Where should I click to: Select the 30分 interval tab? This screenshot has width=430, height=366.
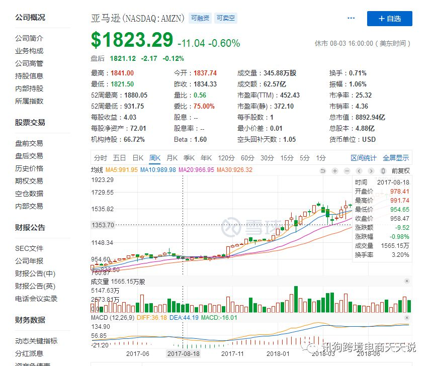tap(267, 158)
